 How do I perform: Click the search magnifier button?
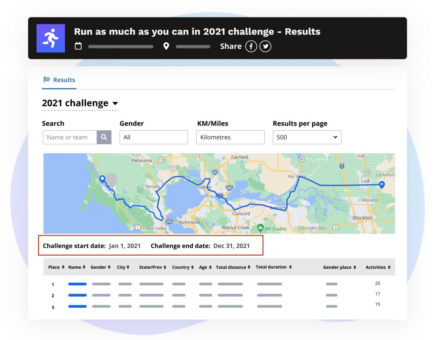(104, 137)
